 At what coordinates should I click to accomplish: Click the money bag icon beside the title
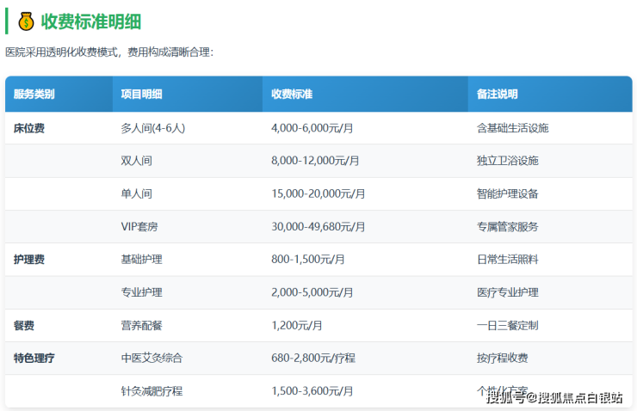point(26,21)
